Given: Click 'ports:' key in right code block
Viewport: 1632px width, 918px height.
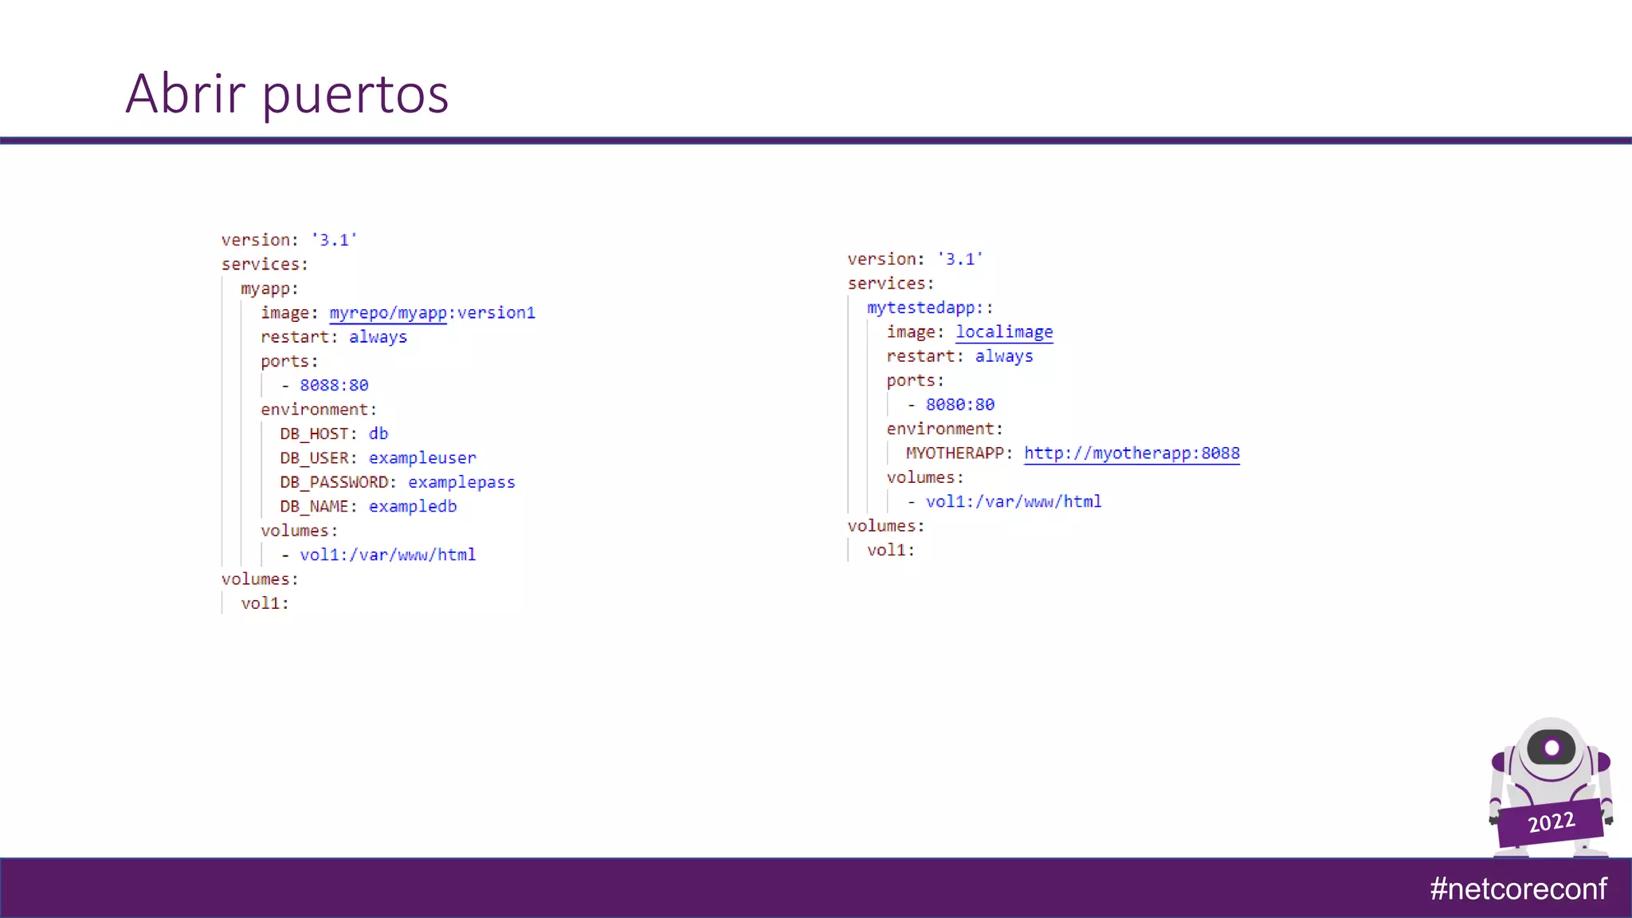Looking at the screenshot, I should point(916,381).
